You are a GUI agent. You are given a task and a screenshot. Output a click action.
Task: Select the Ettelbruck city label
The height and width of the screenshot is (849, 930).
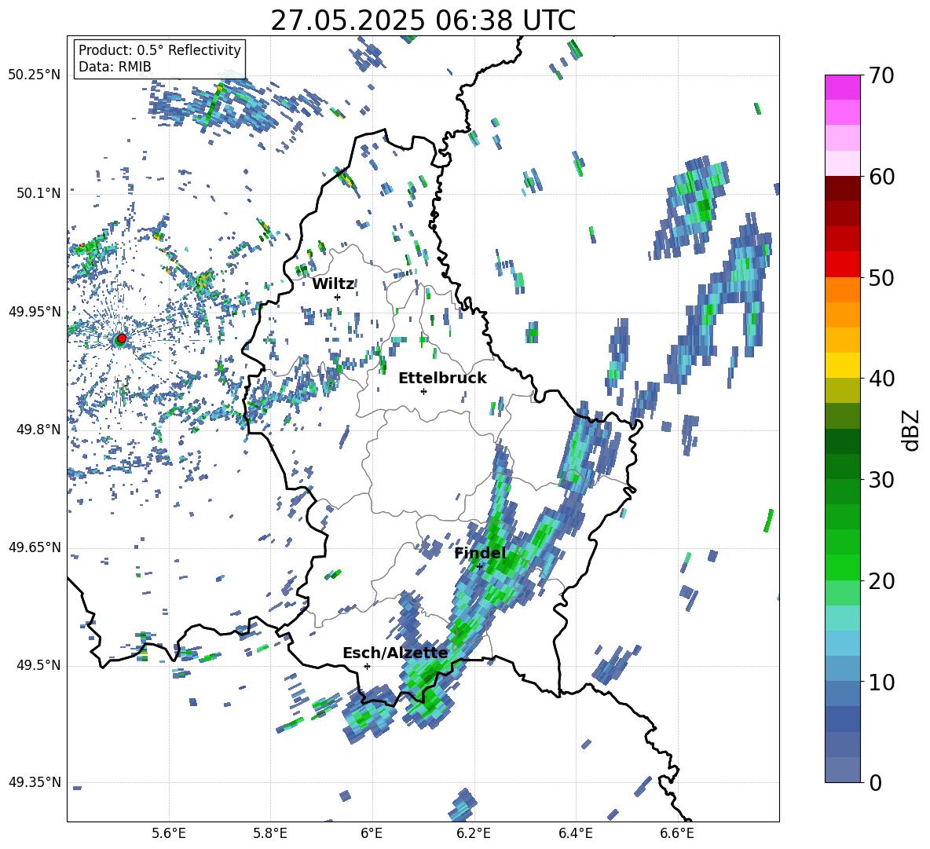(x=442, y=378)
